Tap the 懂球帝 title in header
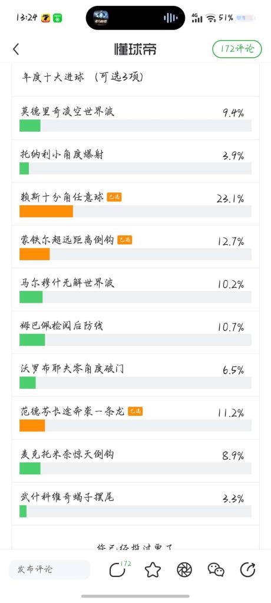 click(135, 49)
